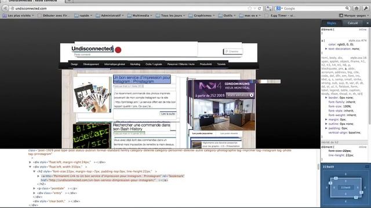Open the Tutoriels navbar item
The image size is (371, 208).
coord(221,64)
